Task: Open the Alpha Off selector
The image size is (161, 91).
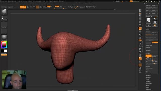Action: point(4,25)
